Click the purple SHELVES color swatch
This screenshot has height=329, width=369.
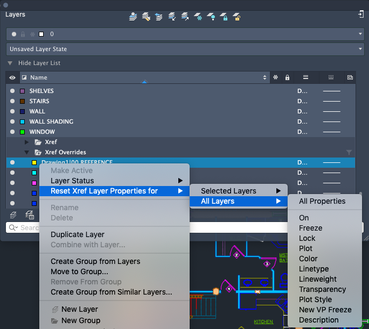[x=23, y=91]
